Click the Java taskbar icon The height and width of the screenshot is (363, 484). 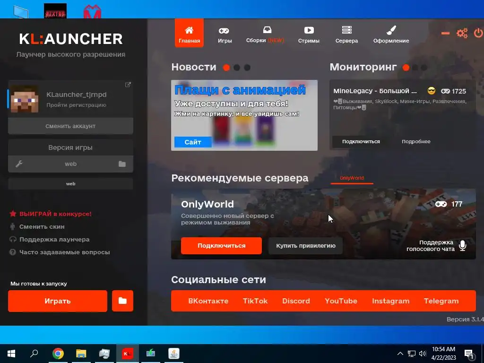pyautogui.click(x=174, y=354)
